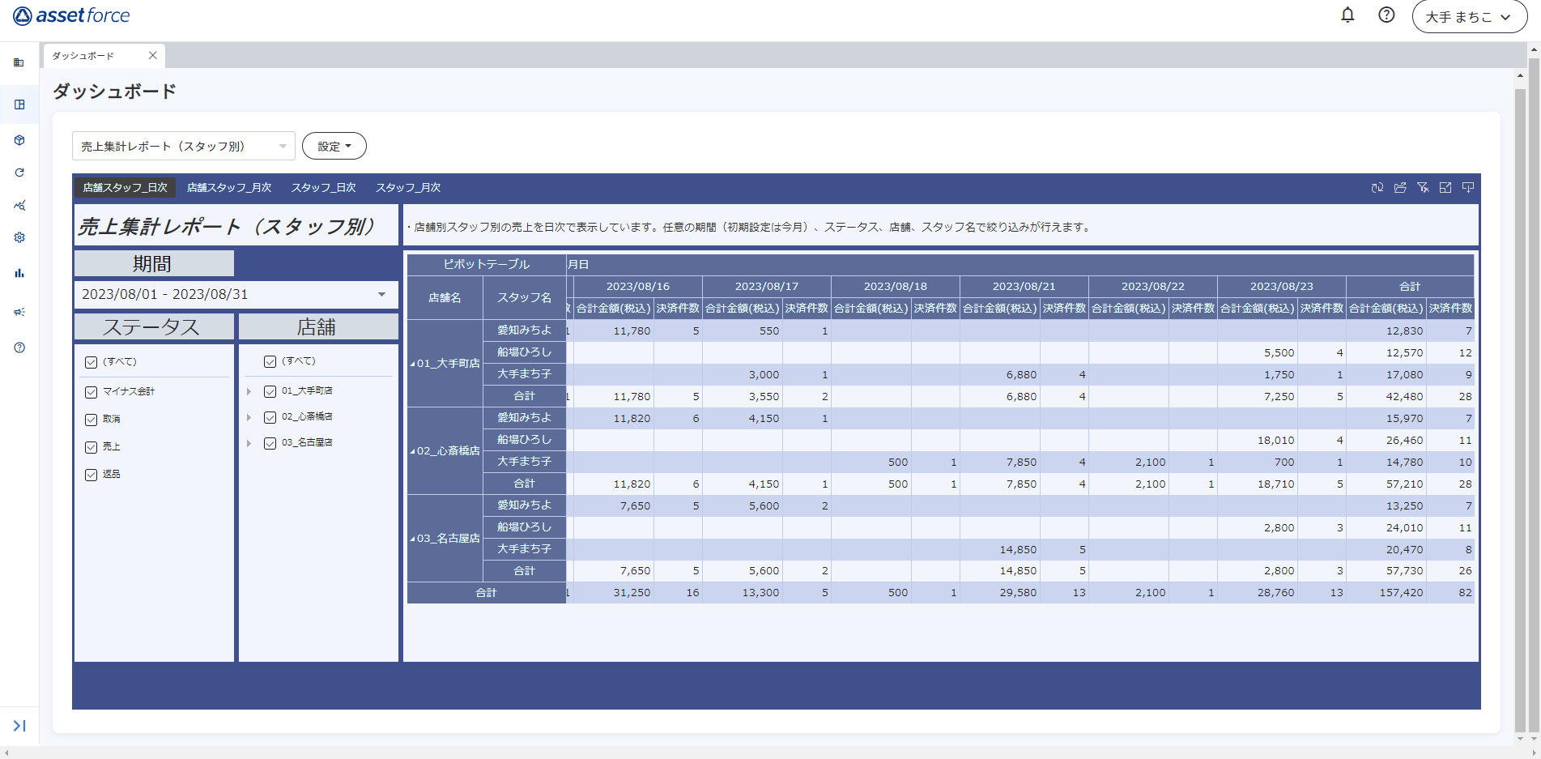Image resolution: width=1541 pixels, height=759 pixels.
Task: Click the clear filters funnel icon
Action: [1423, 188]
